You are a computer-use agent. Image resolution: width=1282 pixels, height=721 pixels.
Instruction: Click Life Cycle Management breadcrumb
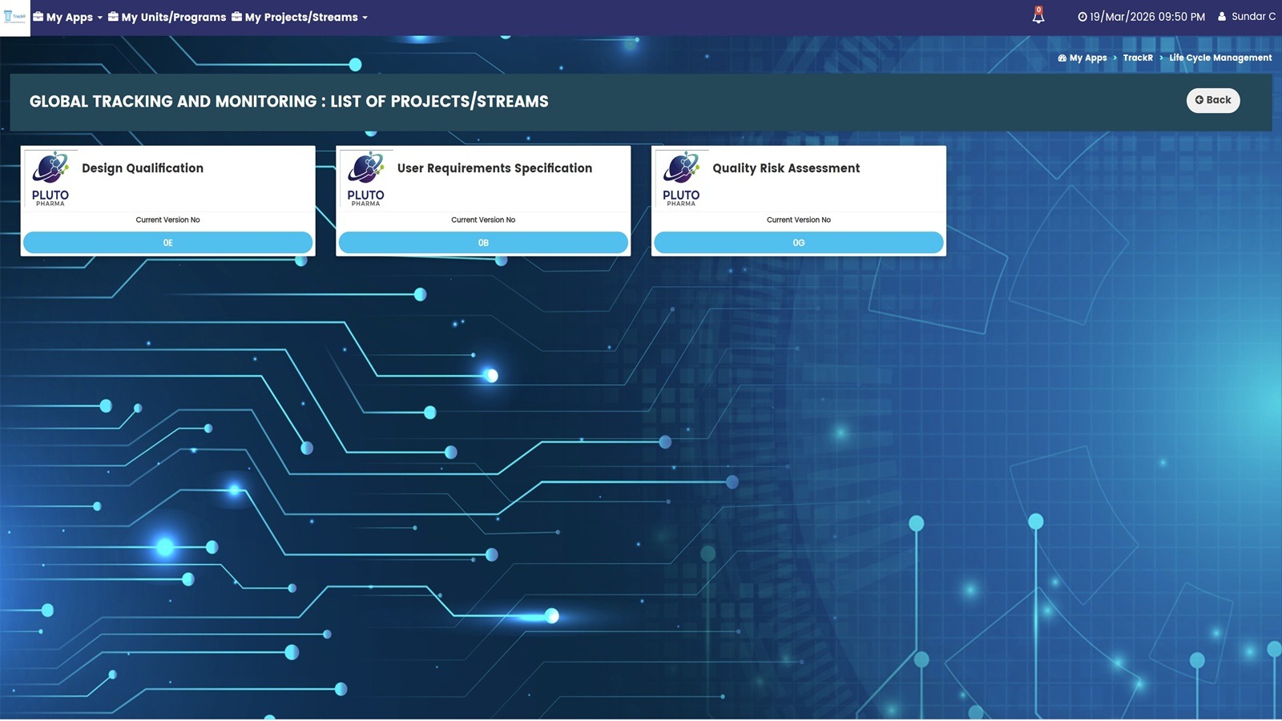click(1220, 58)
